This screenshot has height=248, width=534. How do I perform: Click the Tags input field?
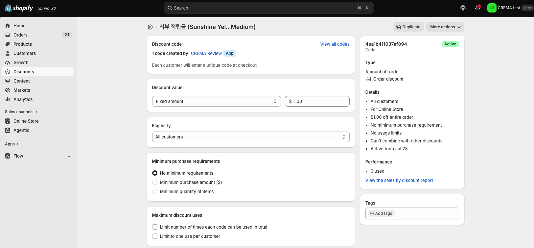[412, 213]
